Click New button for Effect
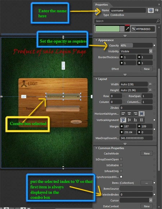162x209 pixels. coord(147,69)
